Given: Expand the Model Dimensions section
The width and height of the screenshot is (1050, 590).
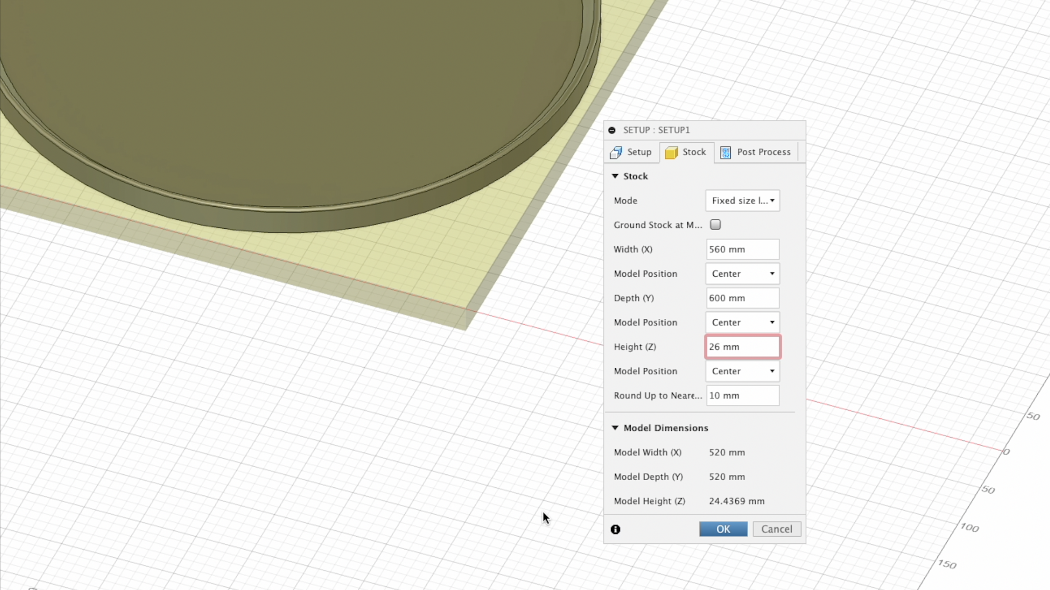Looking at the screenshot, I should pos(615,428).
